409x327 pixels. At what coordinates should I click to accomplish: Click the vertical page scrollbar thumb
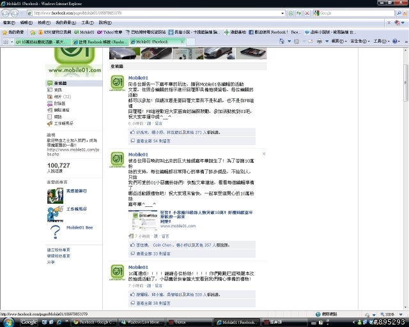[x=406, y=82]
